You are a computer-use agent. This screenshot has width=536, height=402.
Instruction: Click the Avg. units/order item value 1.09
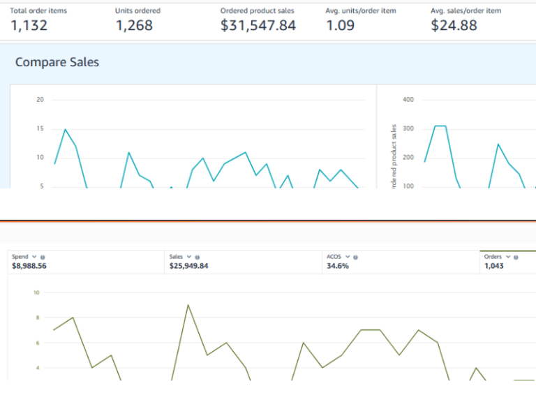[x=340, y=25]
